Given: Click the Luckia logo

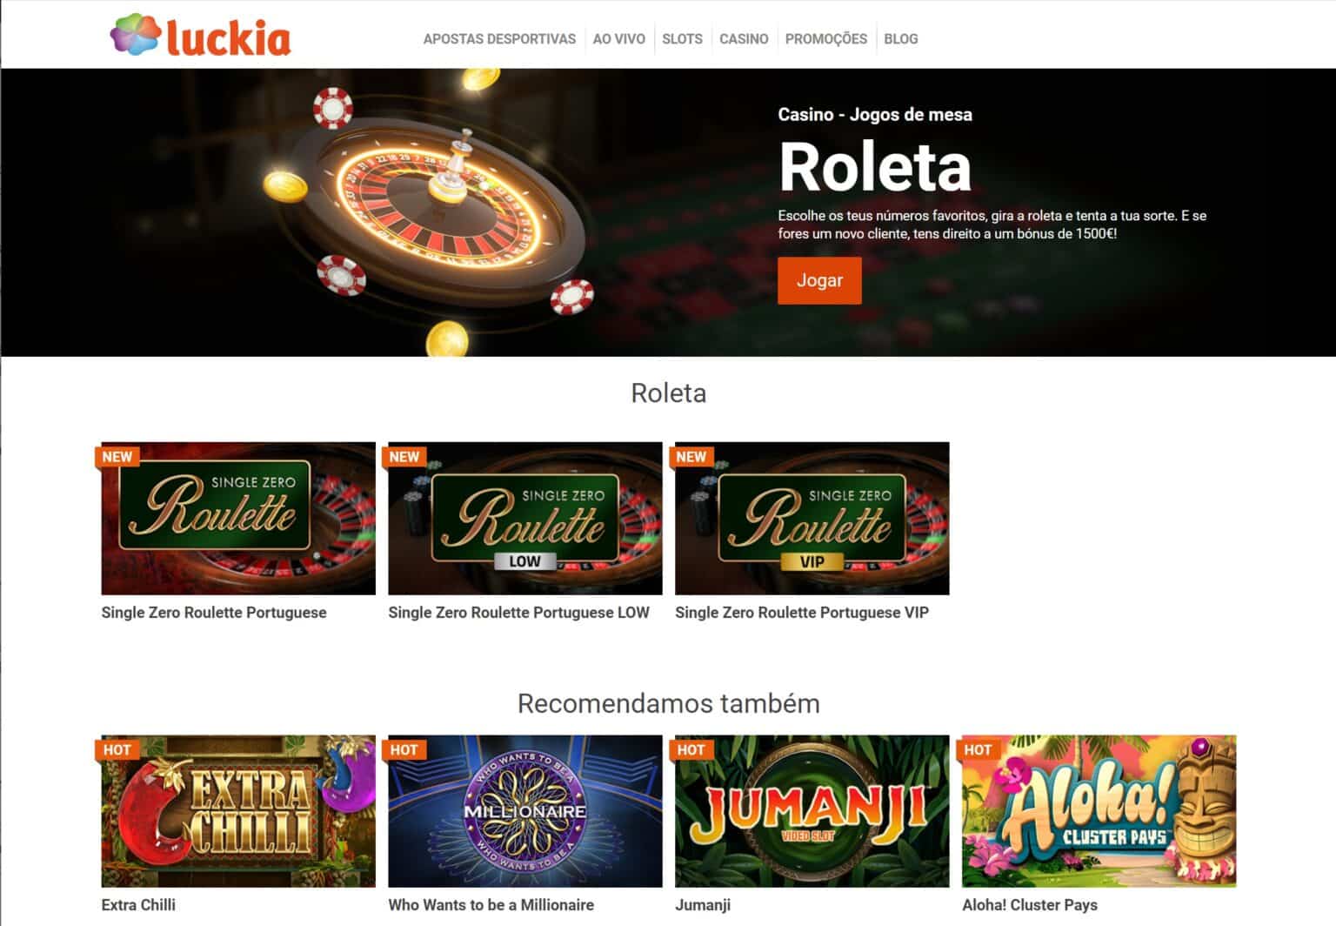Looking at the screenshot, I should click(200, 36).
